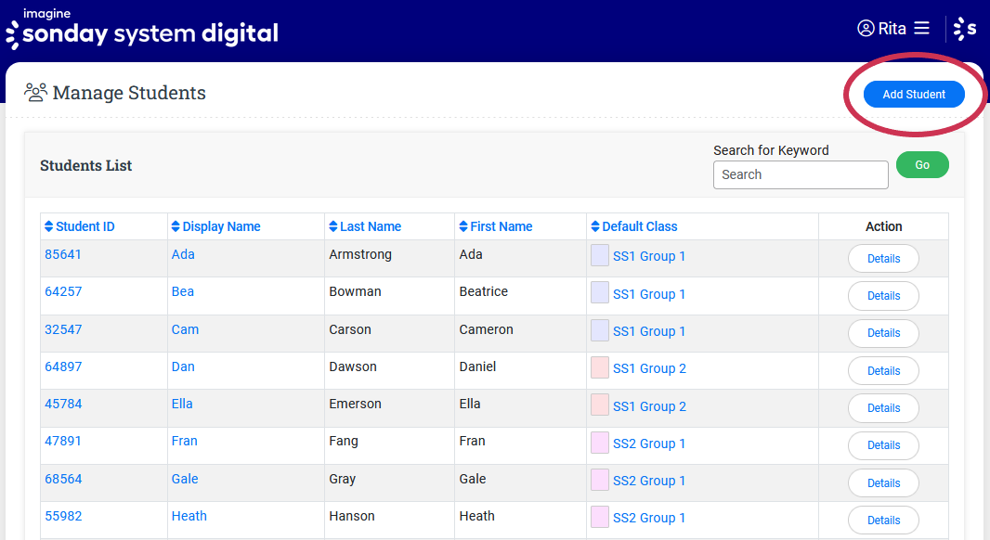Focus the Search for Keyword field
This screenshot has height=540, width=990.
pyautogui.click(x=801, y=174)
